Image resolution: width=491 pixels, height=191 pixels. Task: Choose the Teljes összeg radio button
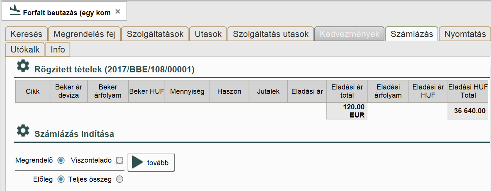(x=120, y=179)
